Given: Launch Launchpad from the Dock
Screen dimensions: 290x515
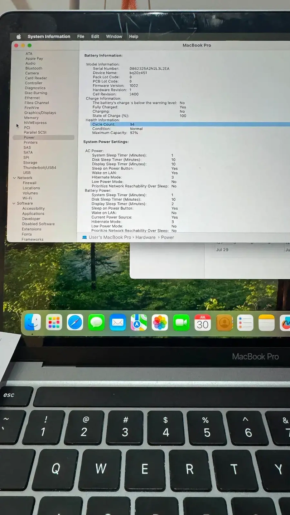Looking at the screenshot, I should tap(54, 323).
